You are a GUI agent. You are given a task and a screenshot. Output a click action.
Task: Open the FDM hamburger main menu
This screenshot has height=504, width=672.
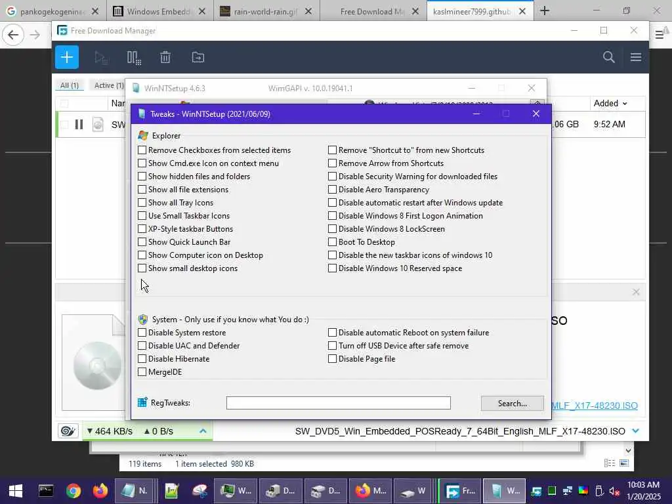click(x=635, y=57)
